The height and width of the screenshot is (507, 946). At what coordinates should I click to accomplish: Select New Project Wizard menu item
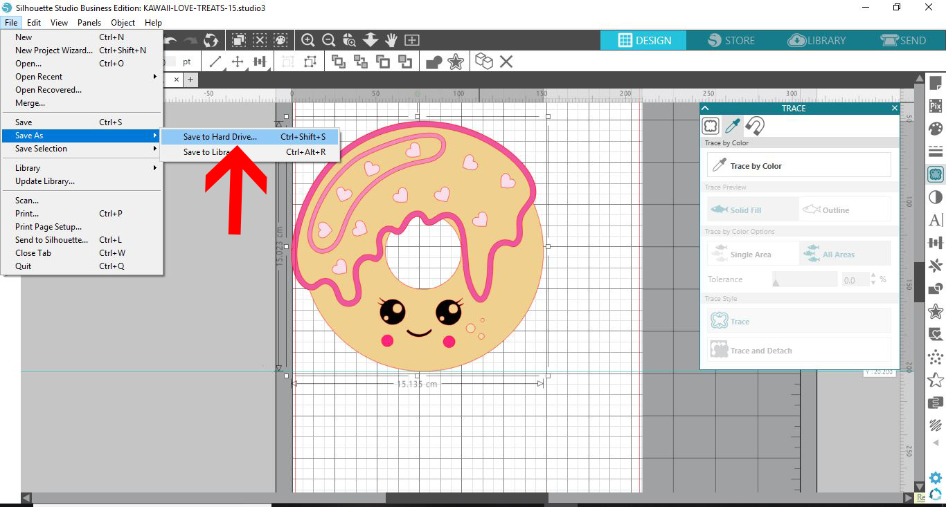coord(82,50)
